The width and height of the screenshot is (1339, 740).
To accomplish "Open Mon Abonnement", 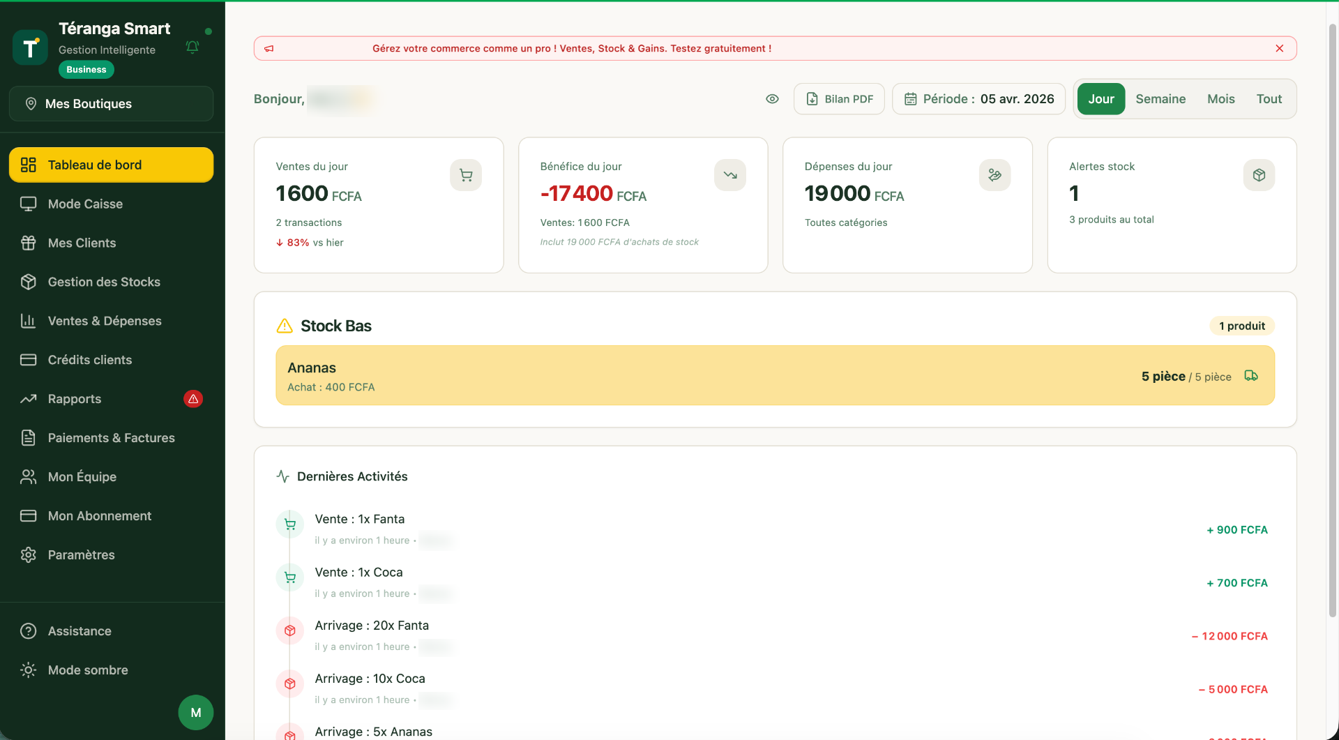I will click(112, 516).
